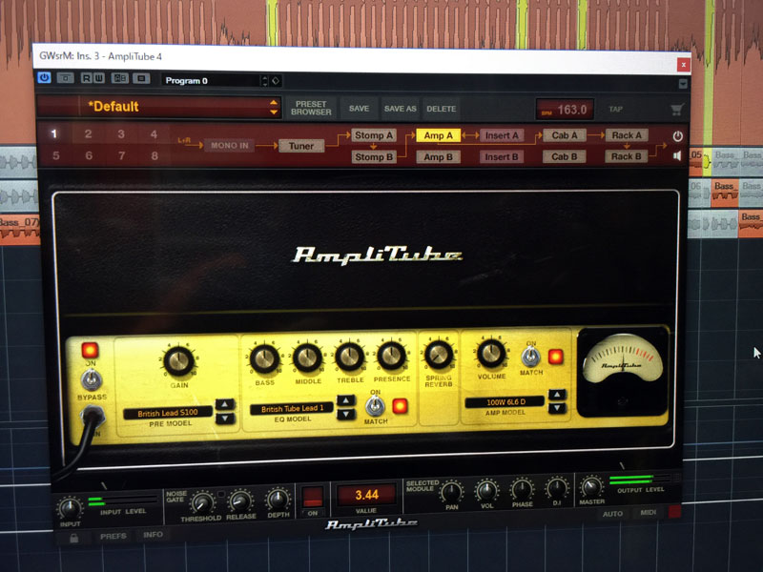Screen dimensions: 763x572
Task: Click the W write-automation icon
Action: point(98,78)
